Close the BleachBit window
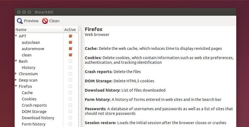 coord(19,12)
